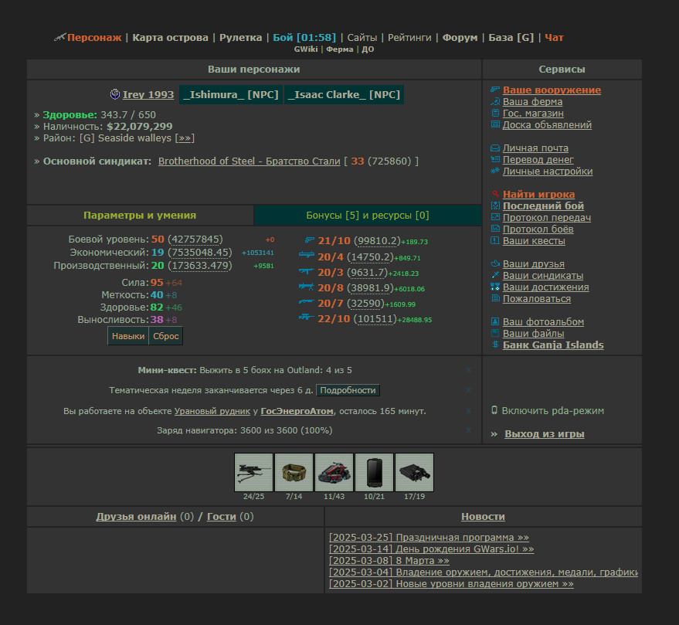Viewport: 679px width, 625px height.
Task: Open the ГосЭнергоАтом link
Action: tap(297, 411)
